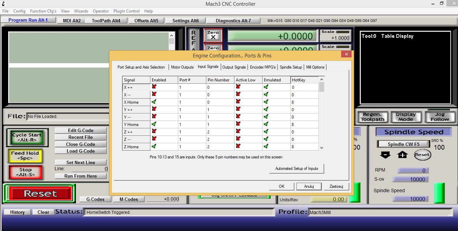Open the Mill Options tab

pos(315,67)
